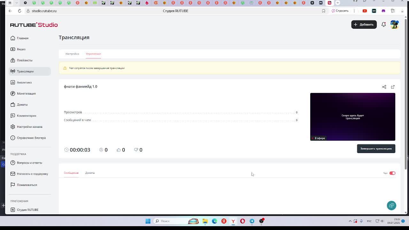The image size is (409, 230).
Task: Open broadcast in new window icon
Action: (393, 87)
